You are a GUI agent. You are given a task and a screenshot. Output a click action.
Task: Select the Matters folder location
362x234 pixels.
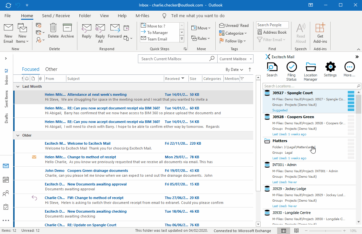click(309, 149)
